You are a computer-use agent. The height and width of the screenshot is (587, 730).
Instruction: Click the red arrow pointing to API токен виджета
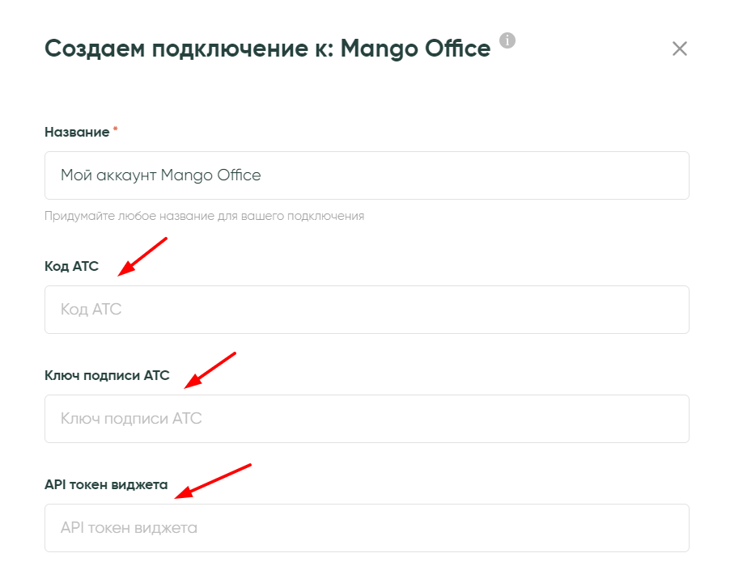tap(214, 481)
